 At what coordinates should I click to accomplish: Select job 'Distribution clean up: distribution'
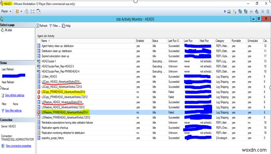click(57, 51)
